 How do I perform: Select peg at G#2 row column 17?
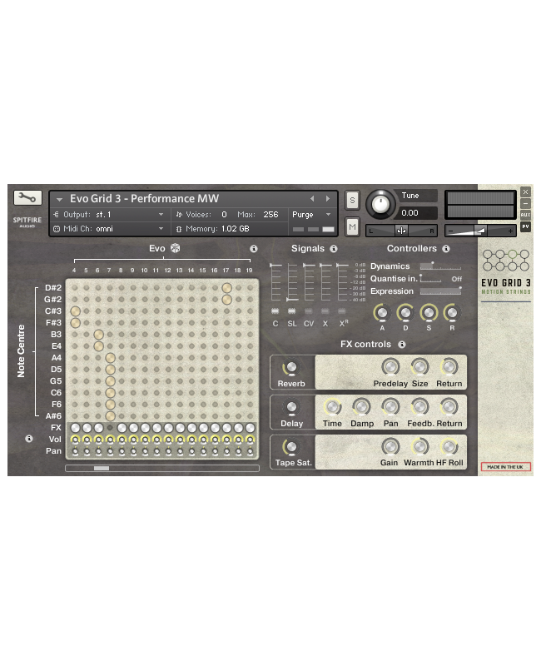226,300
